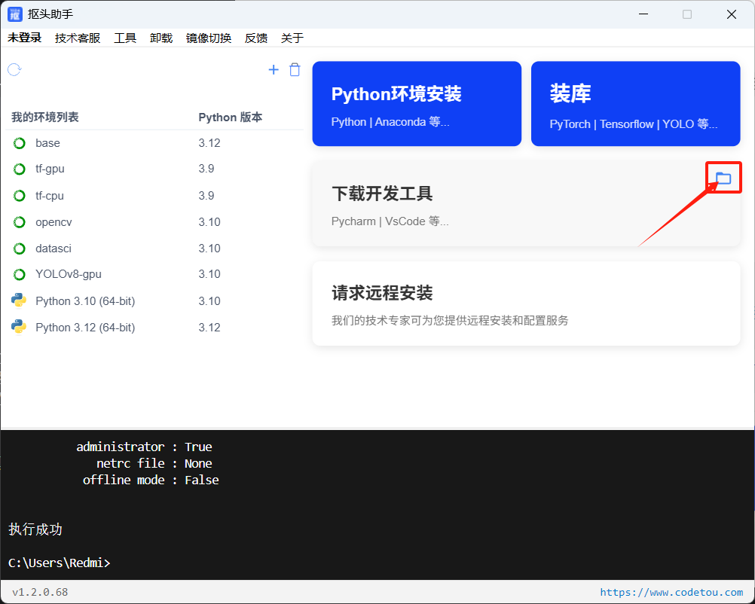
Task: Open the folder icon on 下载开发工具 card
Action: (723, 178)
